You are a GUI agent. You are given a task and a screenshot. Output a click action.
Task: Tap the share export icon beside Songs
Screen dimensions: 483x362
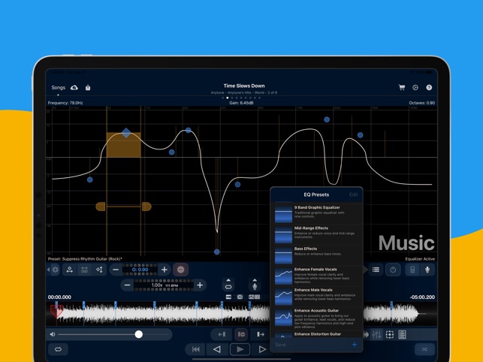point(88,88)
